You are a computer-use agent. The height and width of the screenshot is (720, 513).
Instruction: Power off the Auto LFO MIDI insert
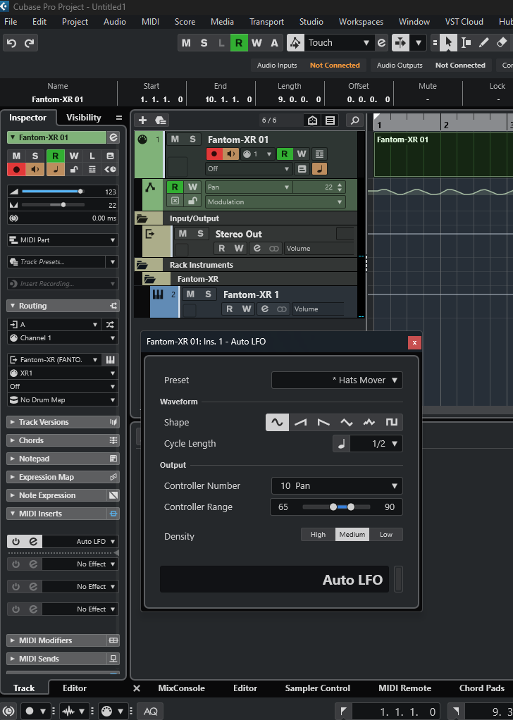coord(16,541)
